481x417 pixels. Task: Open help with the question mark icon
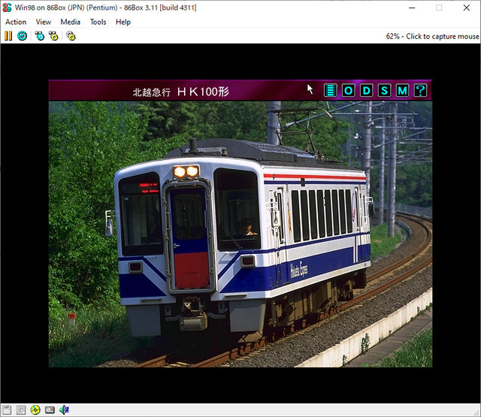click(x=420, y=90)
